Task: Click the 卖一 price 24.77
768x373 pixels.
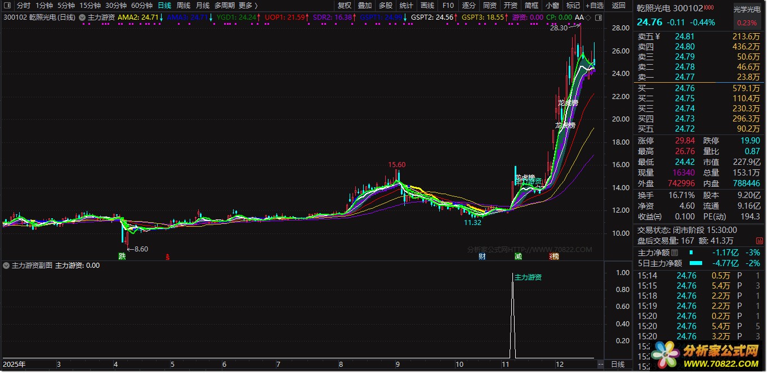Action: coord(685,77)
